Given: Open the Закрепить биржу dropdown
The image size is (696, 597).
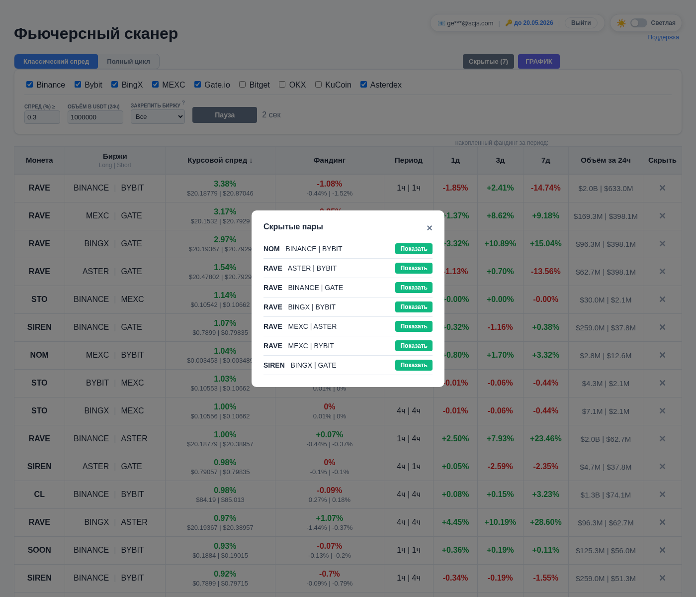Looking at the screenshot, I should (x=158, y=117).
